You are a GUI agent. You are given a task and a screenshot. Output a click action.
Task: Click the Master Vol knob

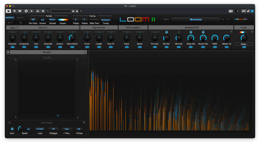(x=226, y=38)
